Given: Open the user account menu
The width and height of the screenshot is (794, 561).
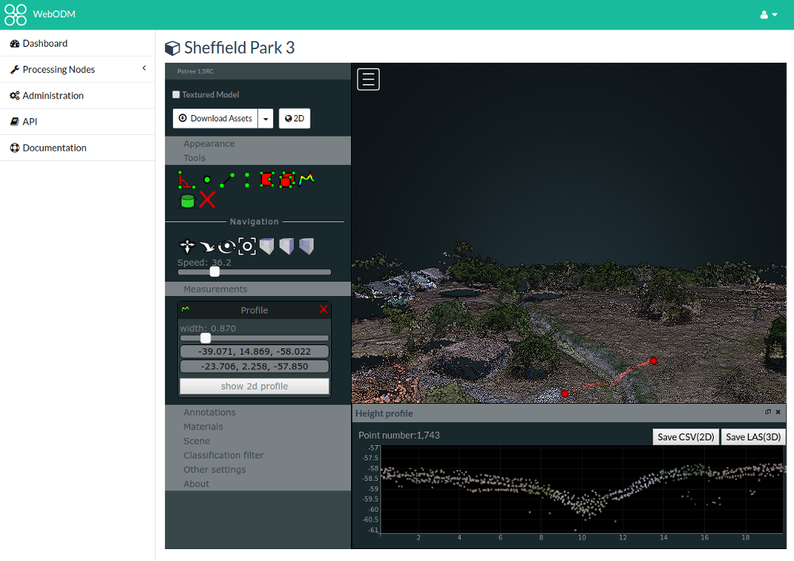Looking at the screenshot, I should 768,14.
